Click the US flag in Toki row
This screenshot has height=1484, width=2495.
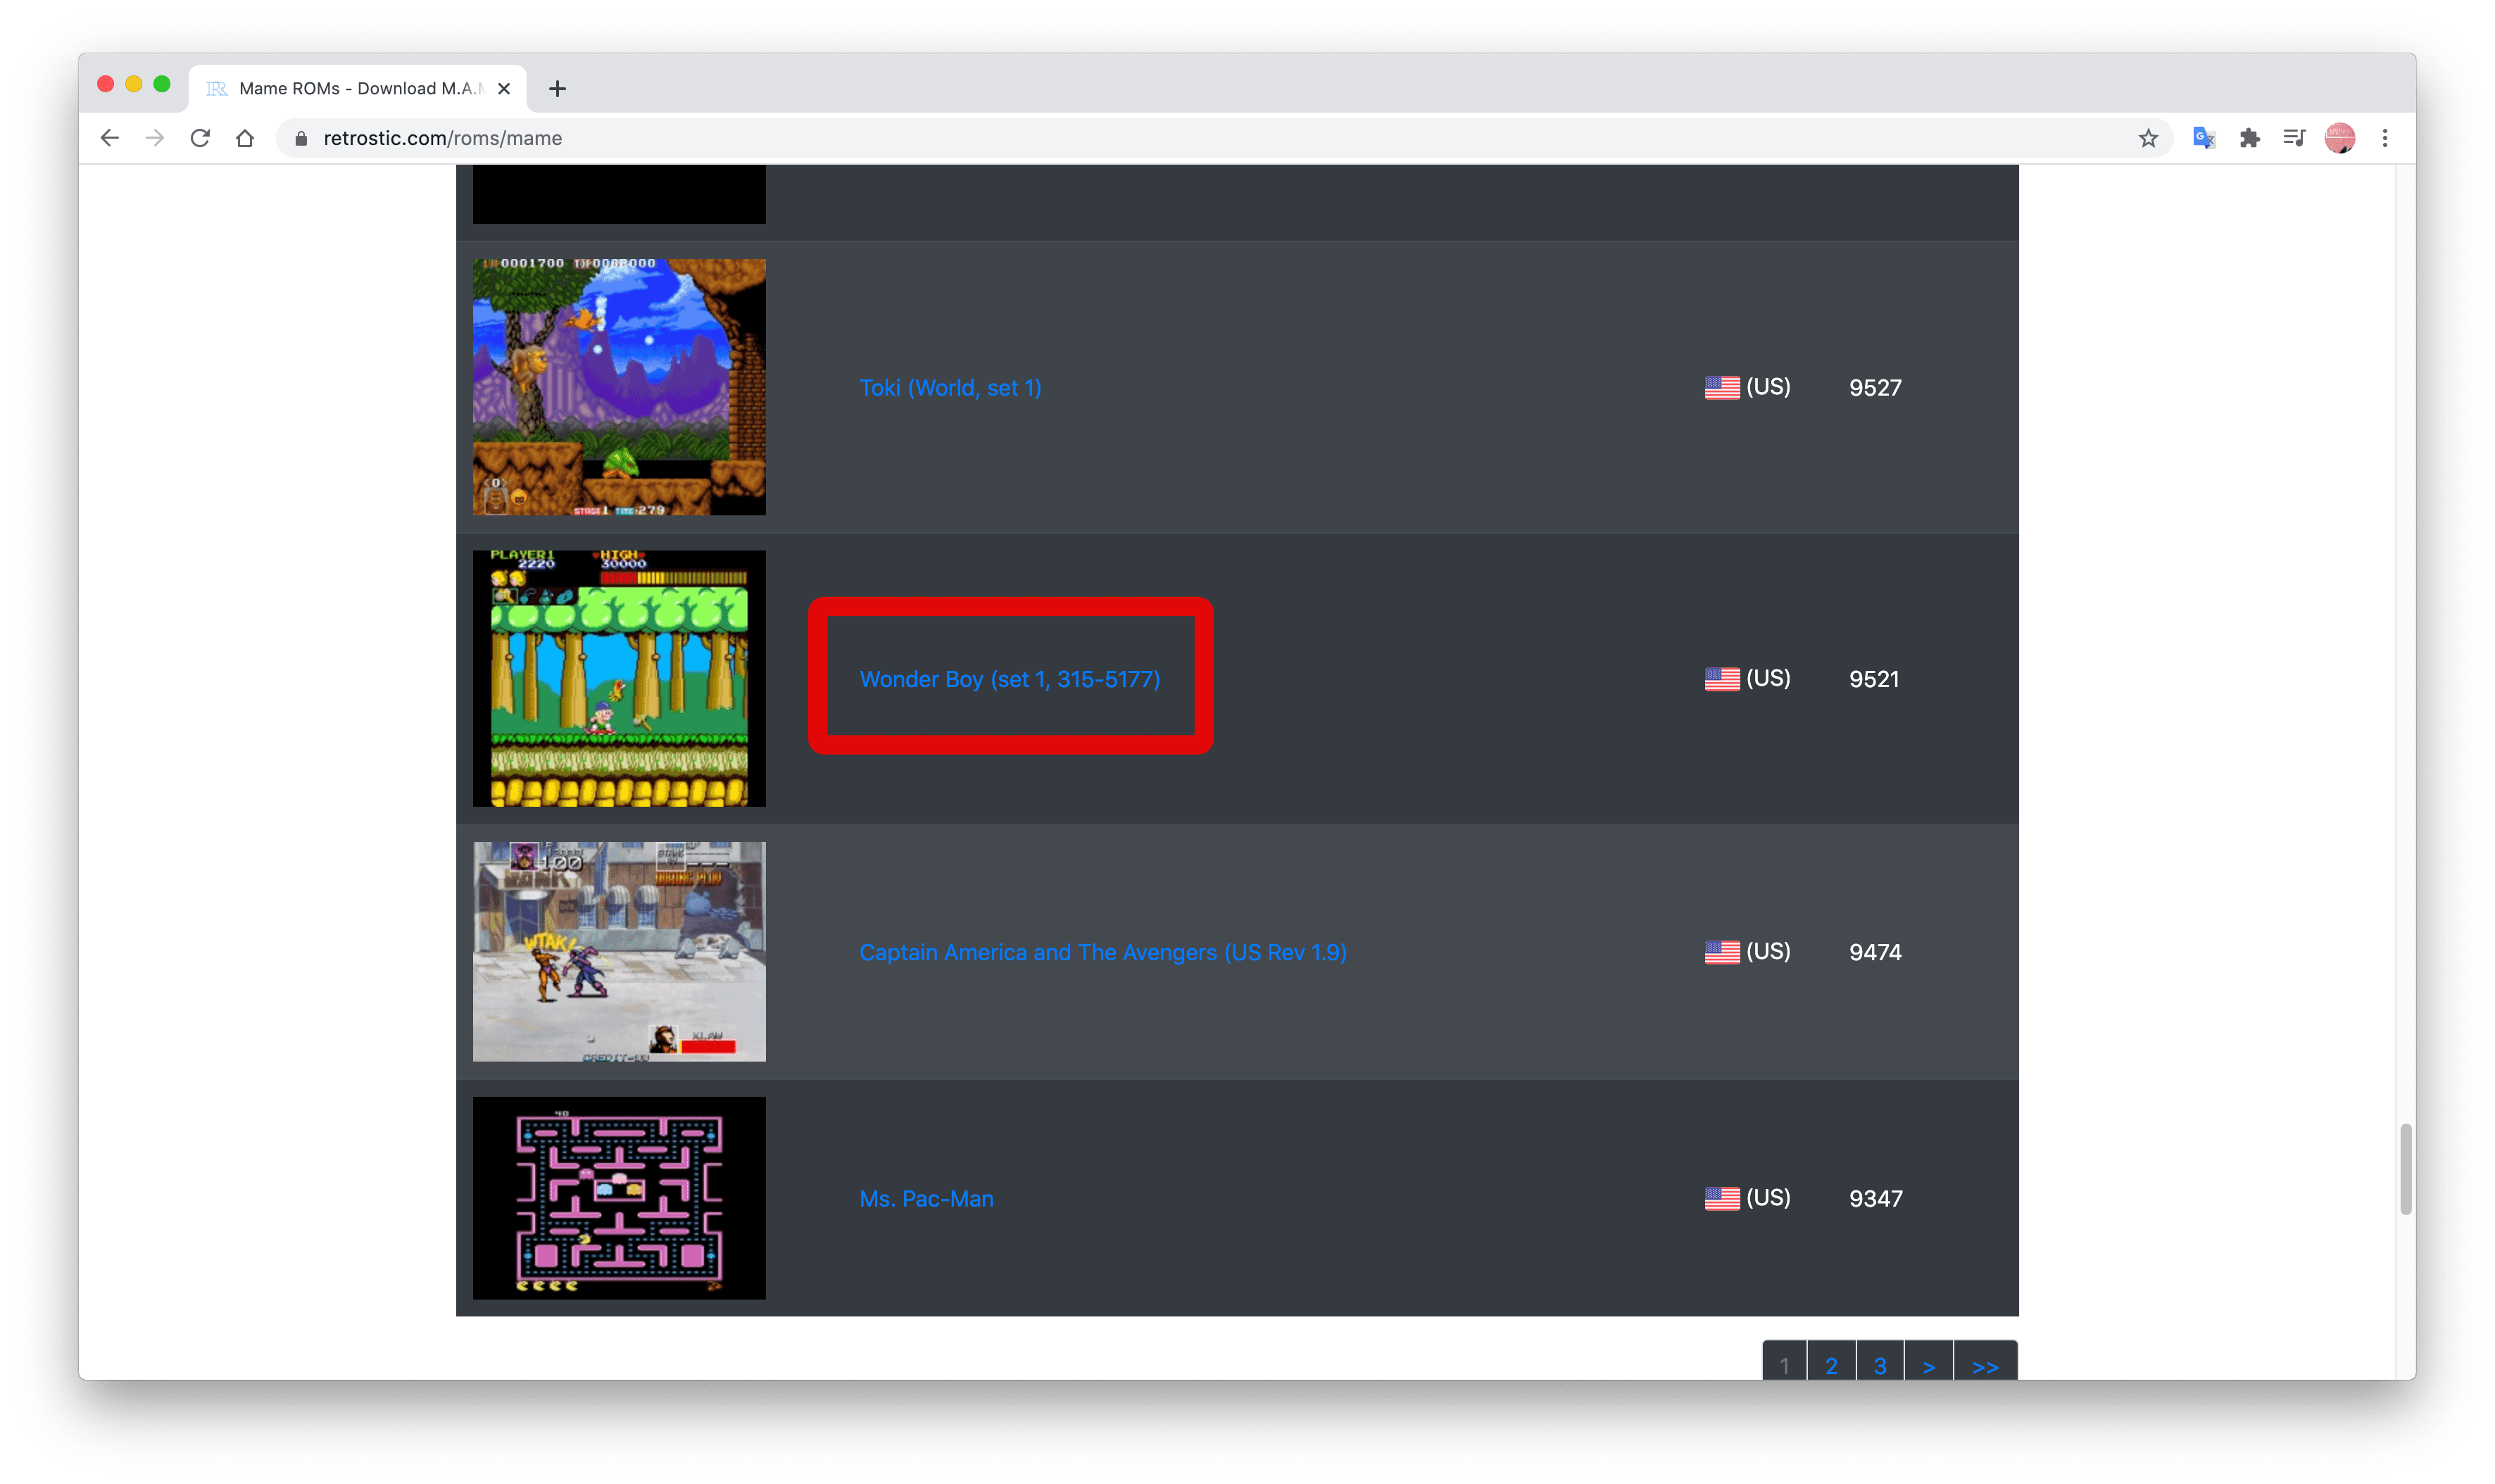[x=1722, y=388]
